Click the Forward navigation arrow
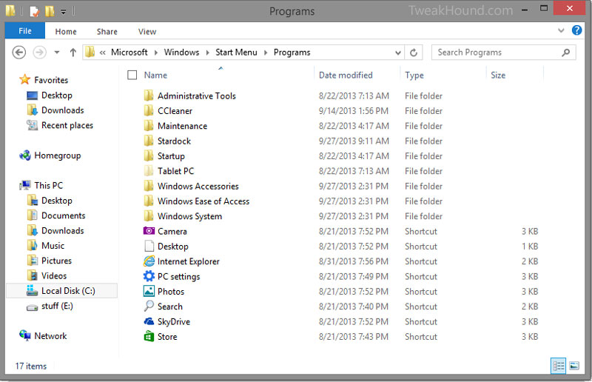The image size is (592, 382). click(x=40, y=52)
